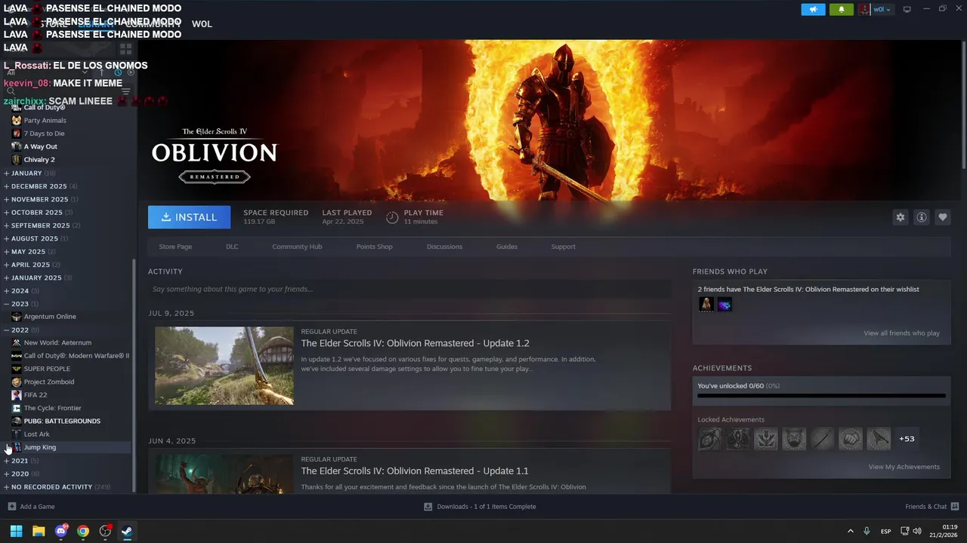Viewport: 967px width, 543px height.
Task: Open the Downloads status in bottom bar
Action: pos(480,507)
